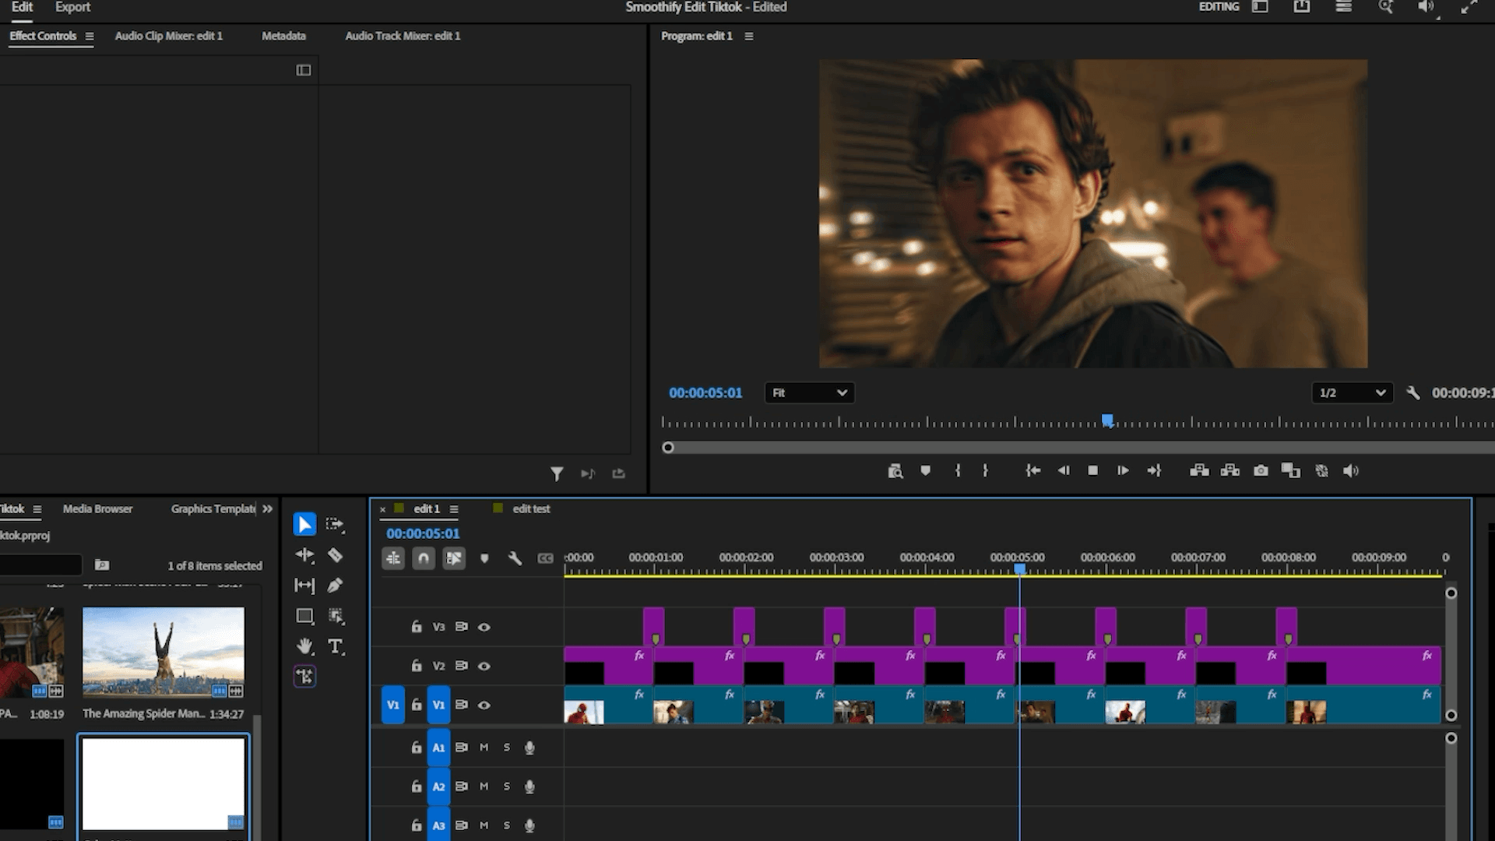
Task: Select The Amazing Spider Man clip thumbnail
Action: click(x=164, y=653)
